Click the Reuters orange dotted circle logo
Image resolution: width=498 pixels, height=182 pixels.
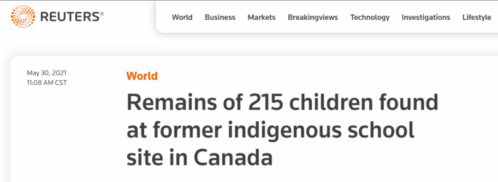pyautogui.click(x=23, y=16)
